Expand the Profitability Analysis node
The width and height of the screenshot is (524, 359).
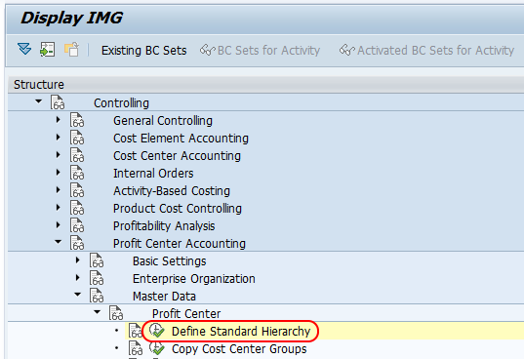coord(59,225)
